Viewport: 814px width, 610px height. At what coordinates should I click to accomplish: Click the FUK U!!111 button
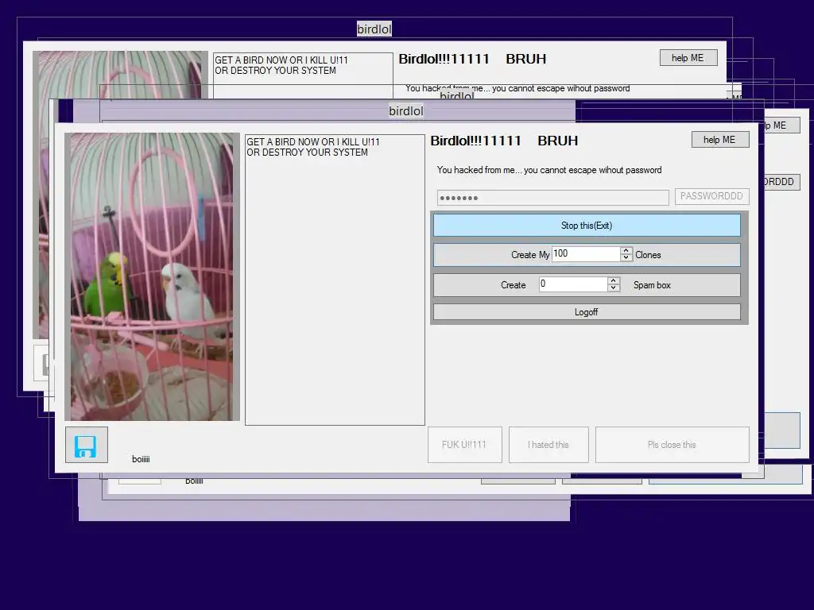pos(464,445)
